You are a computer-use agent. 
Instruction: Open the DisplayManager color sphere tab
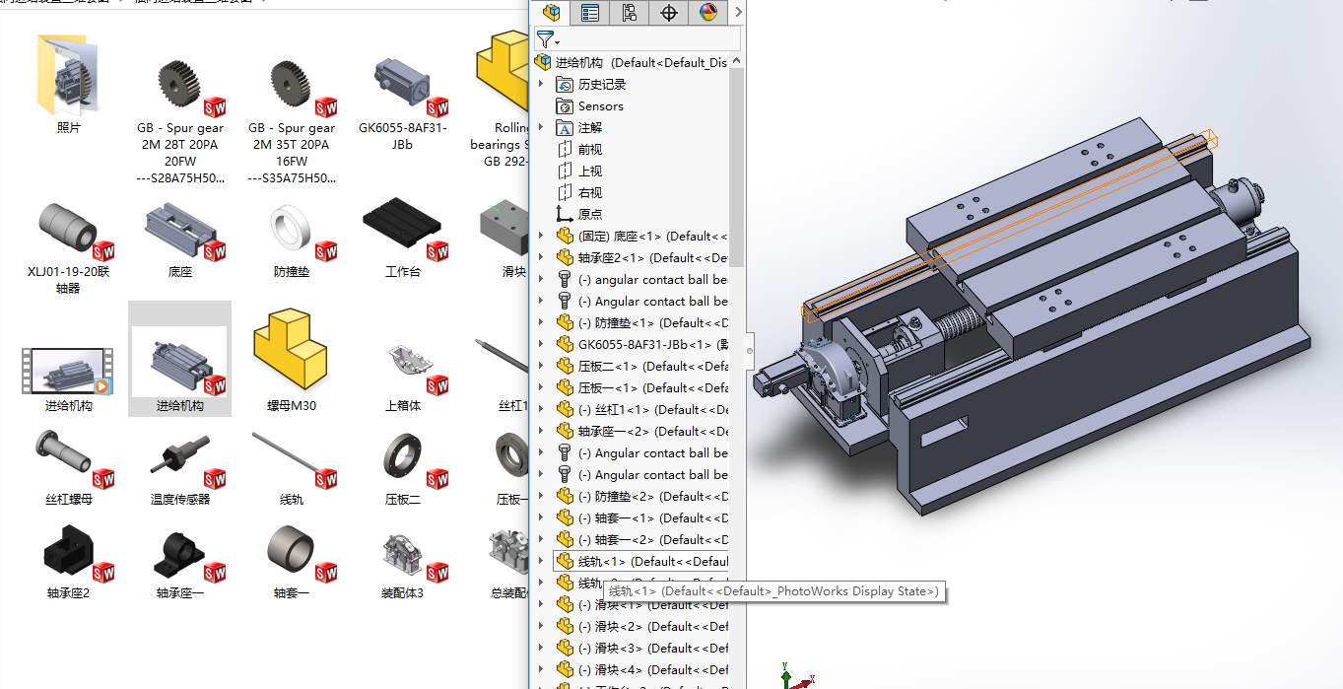tap(708, 13)
